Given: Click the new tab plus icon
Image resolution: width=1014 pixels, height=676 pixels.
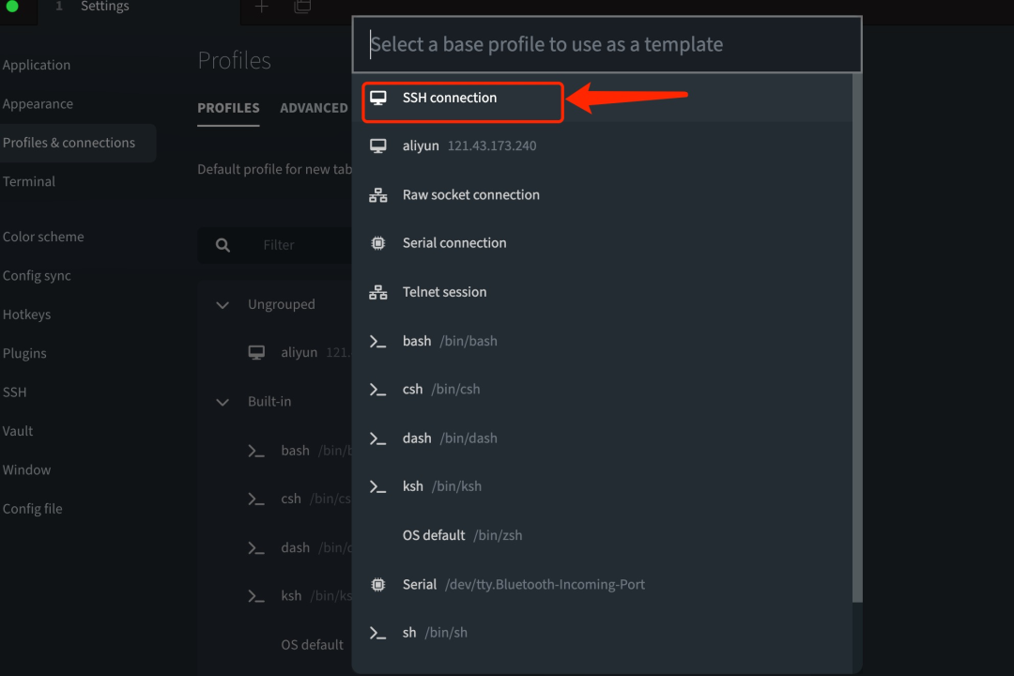Looking at the screenshot, I should coord(261,8).
